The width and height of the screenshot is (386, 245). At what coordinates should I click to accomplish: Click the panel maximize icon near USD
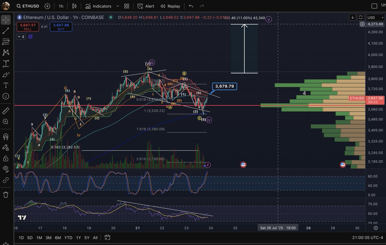361,17
